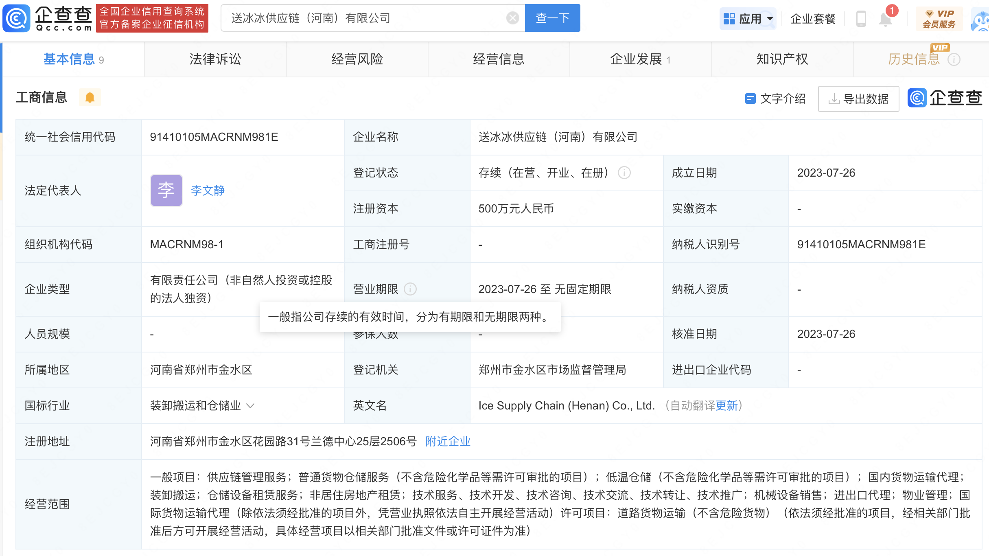Image resolution: width=989 pixels, height=556 pixels.
Task: Toggle the 文字介绍 view
Action: (775, 99)
